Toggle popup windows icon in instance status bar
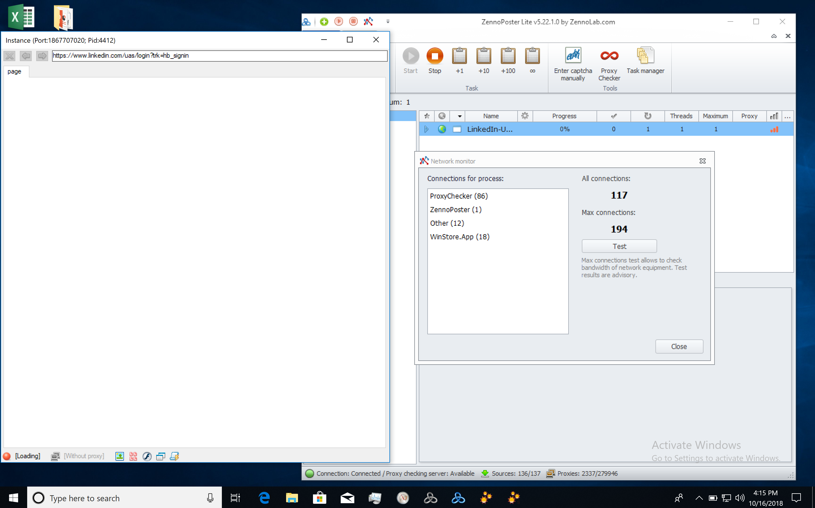The height and width of the screenshot is (508, 815). coord(161,456)
